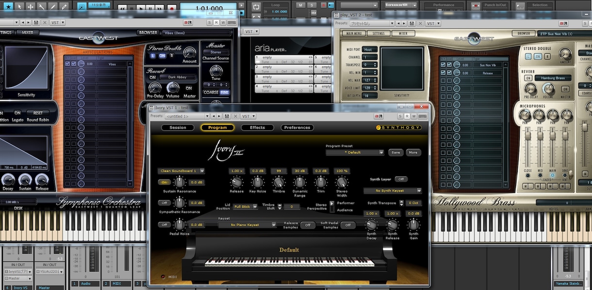592x290 pixels.
Task: Click Save button next to Program Preset
Action: click(x=395, y=153)
